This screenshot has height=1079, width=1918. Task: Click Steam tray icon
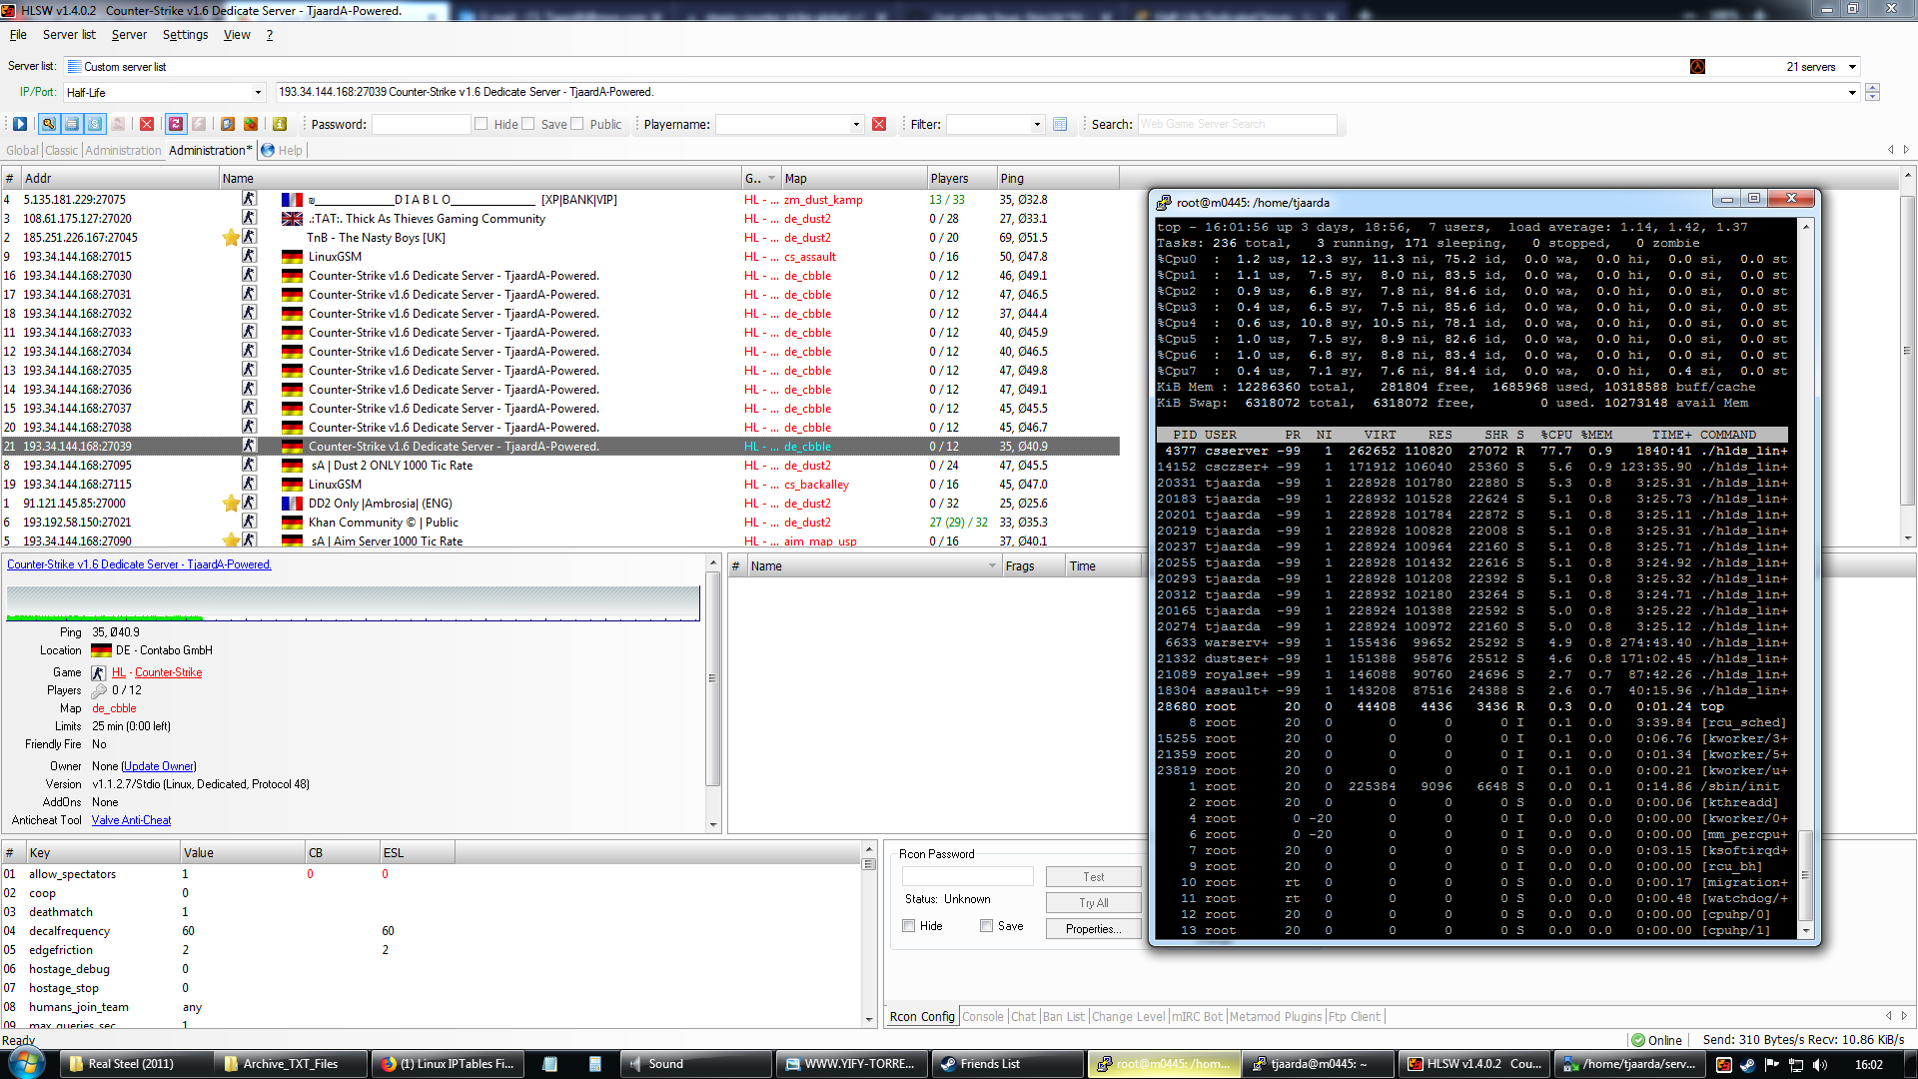(x=1747, y=1065)
